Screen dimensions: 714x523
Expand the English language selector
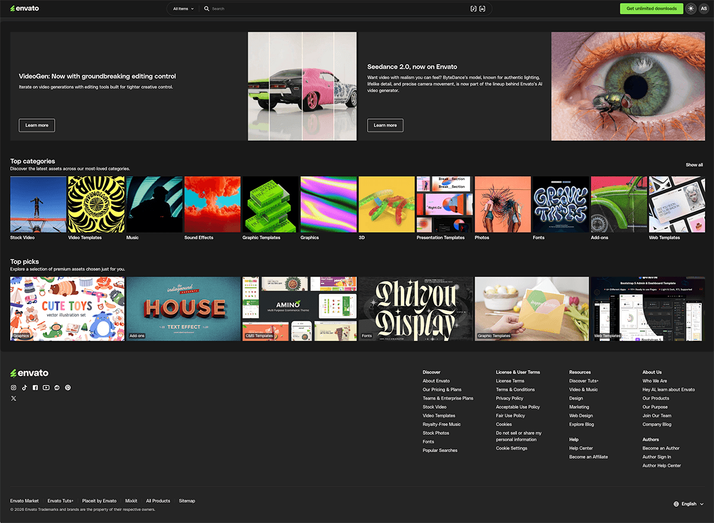(688, 504)
